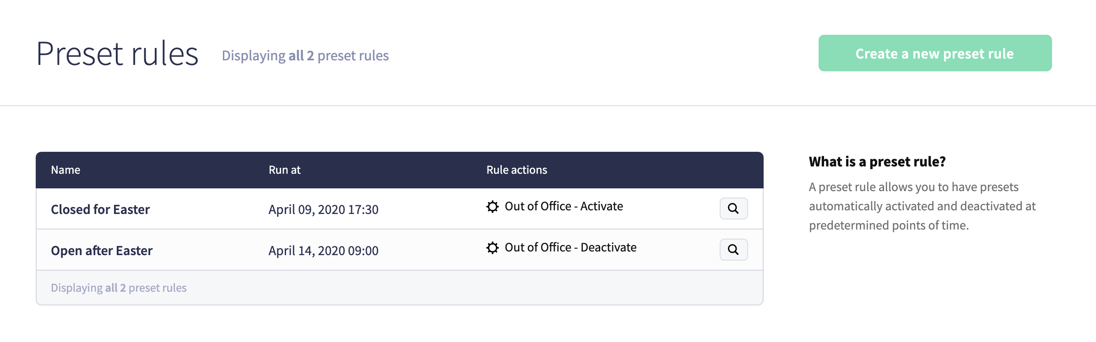Open magnifier for Open after Easter rule
The height and width of the screenshot is (342, 1096).
pyautogui.click(x=733, y=250)
